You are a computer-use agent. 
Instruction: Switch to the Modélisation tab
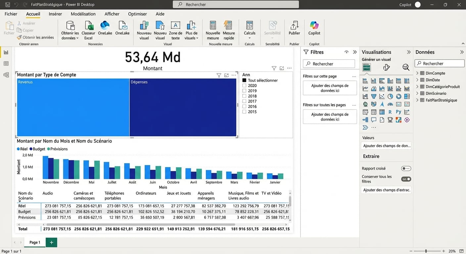[x=83, y=14]
